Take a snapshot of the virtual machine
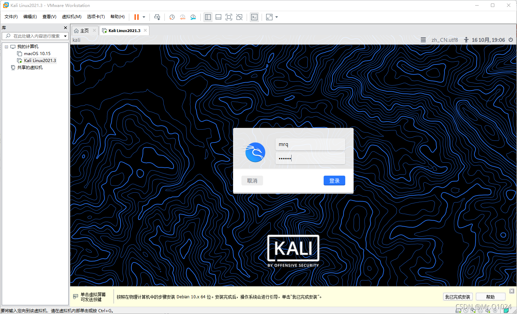The image size is (517, 314). point(172,17)
